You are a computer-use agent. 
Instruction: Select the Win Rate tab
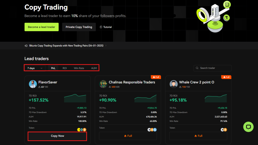[x=79, y=68]
